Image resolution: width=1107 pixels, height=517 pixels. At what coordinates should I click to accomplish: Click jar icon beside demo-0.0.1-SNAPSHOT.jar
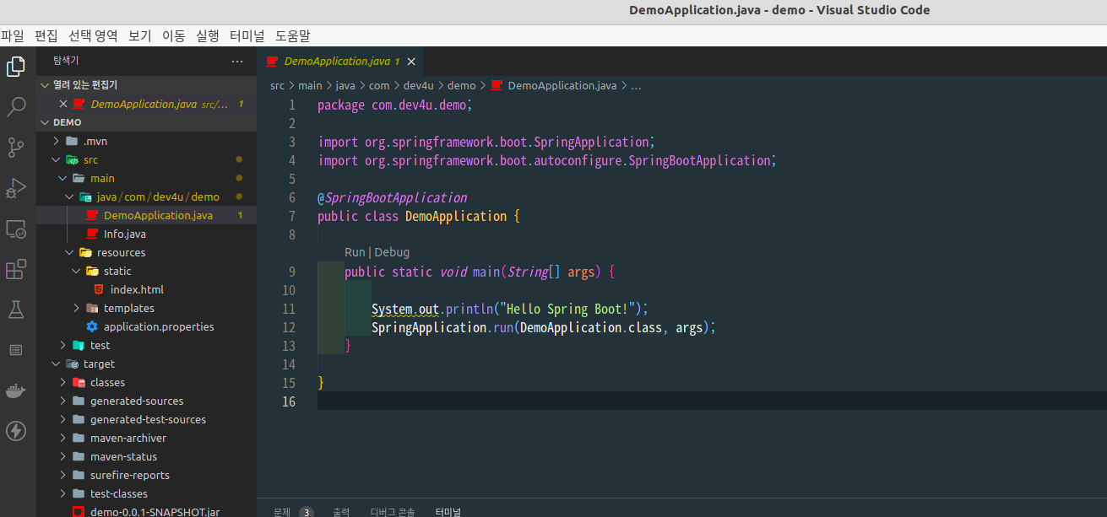pos(79,511)
